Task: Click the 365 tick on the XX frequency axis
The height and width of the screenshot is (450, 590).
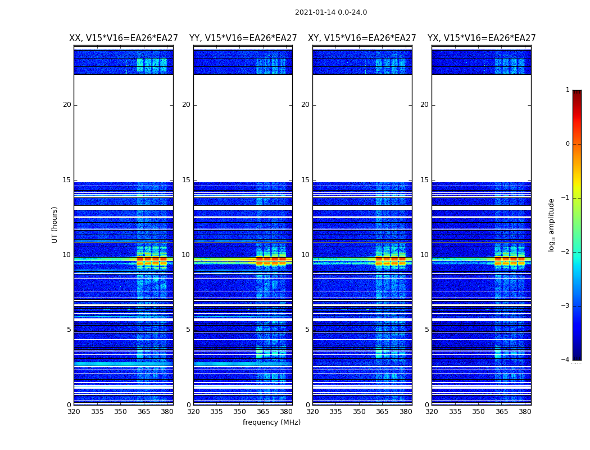Action: point(144,412)
